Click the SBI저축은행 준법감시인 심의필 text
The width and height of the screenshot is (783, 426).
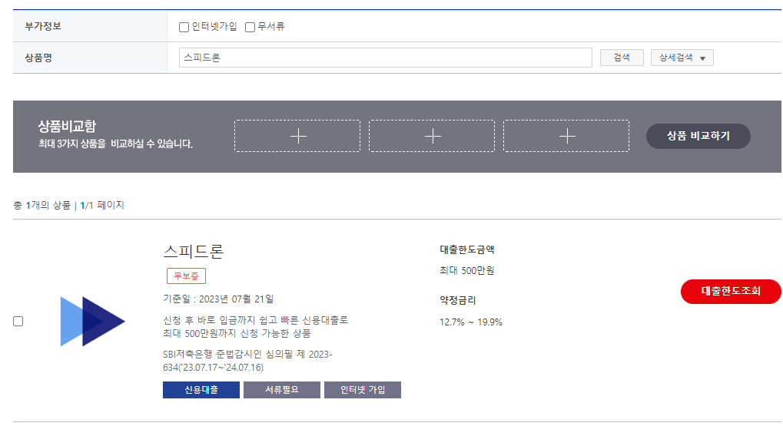pyautogui.click(x=247, y=361)
